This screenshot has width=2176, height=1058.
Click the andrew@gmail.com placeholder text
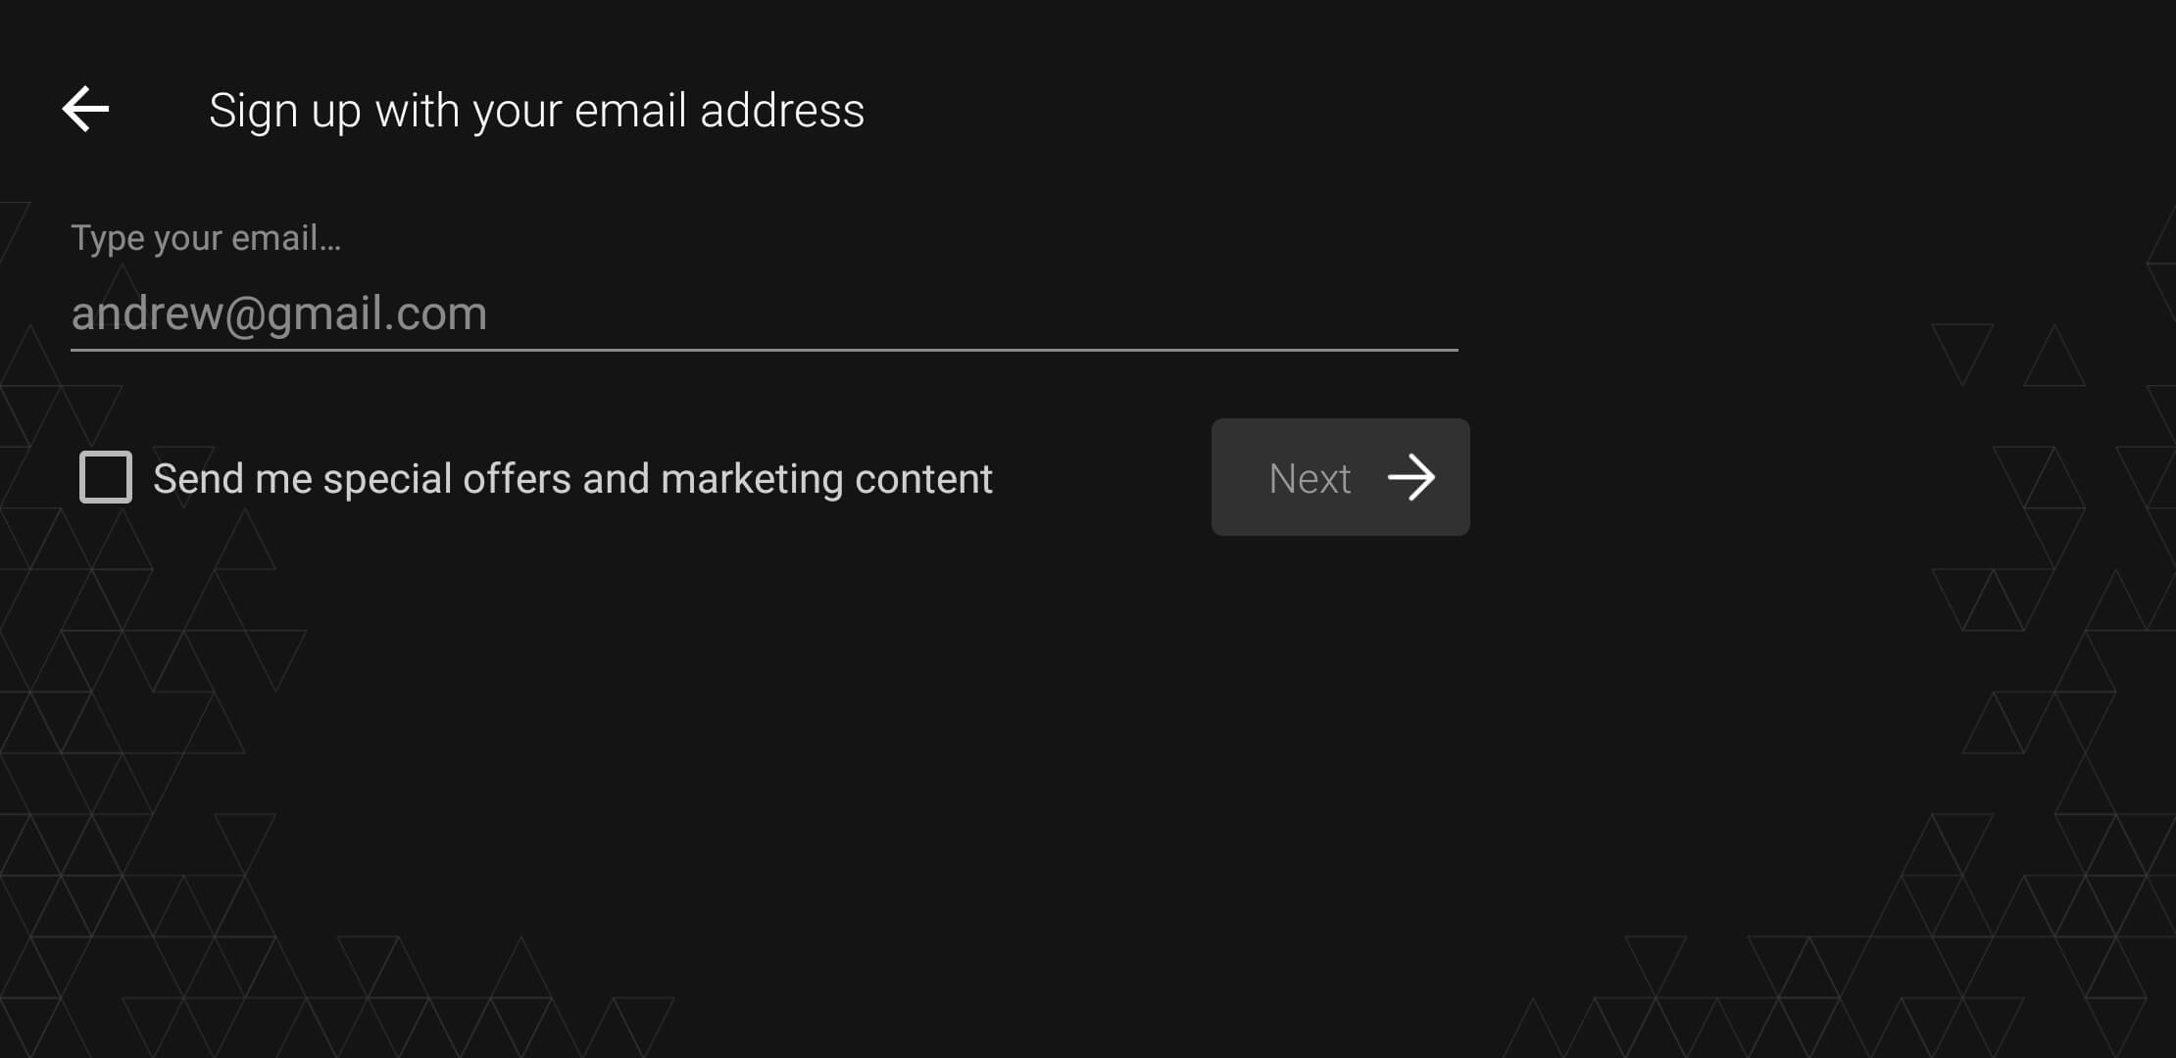pyautogui.click(x=279, y=314)
